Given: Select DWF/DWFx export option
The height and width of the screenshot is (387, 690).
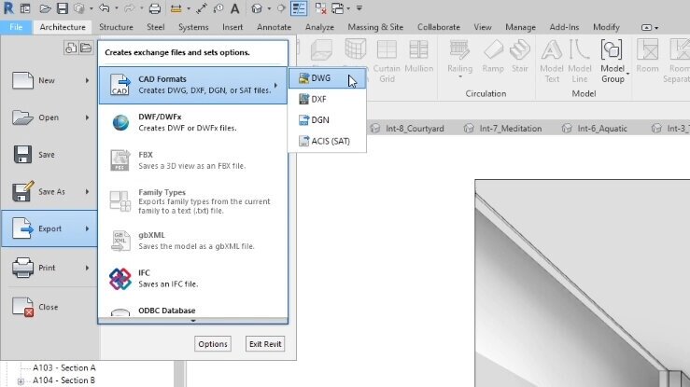Looking at the screenshot, I should click(193, 122).
